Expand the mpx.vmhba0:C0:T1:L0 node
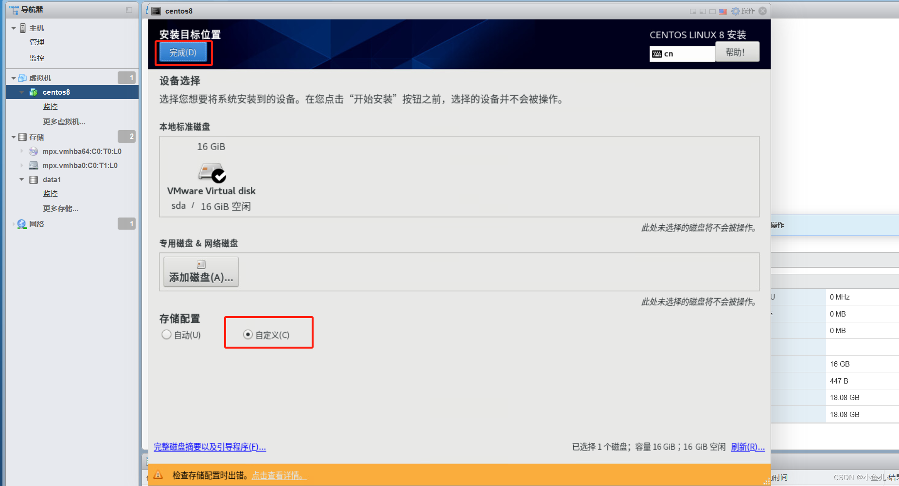This screenshot has height=486, width=899. [21, 166]
